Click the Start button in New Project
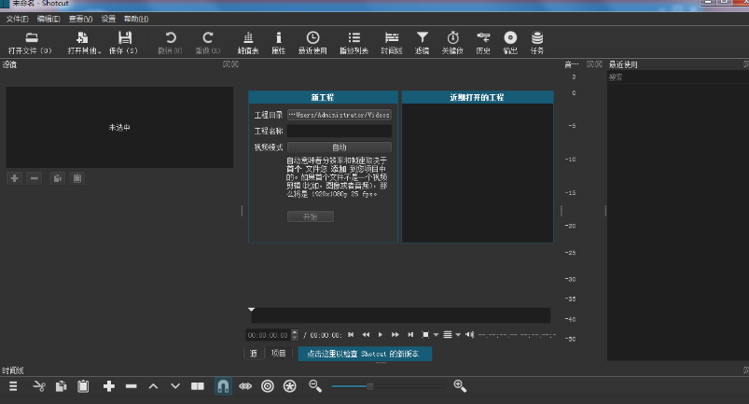Image resolution: width=749 pixels, height=404 pixels. pos(310,216)
